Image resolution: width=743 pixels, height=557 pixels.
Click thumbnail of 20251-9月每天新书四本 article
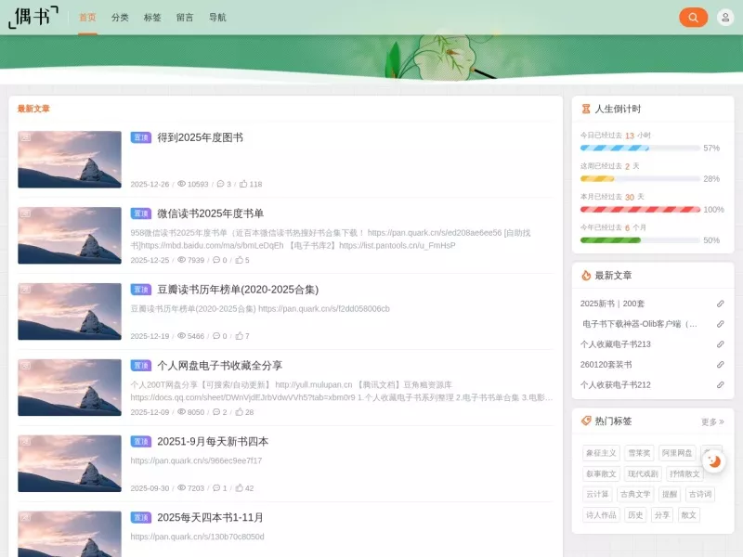(x=70, y=463)
